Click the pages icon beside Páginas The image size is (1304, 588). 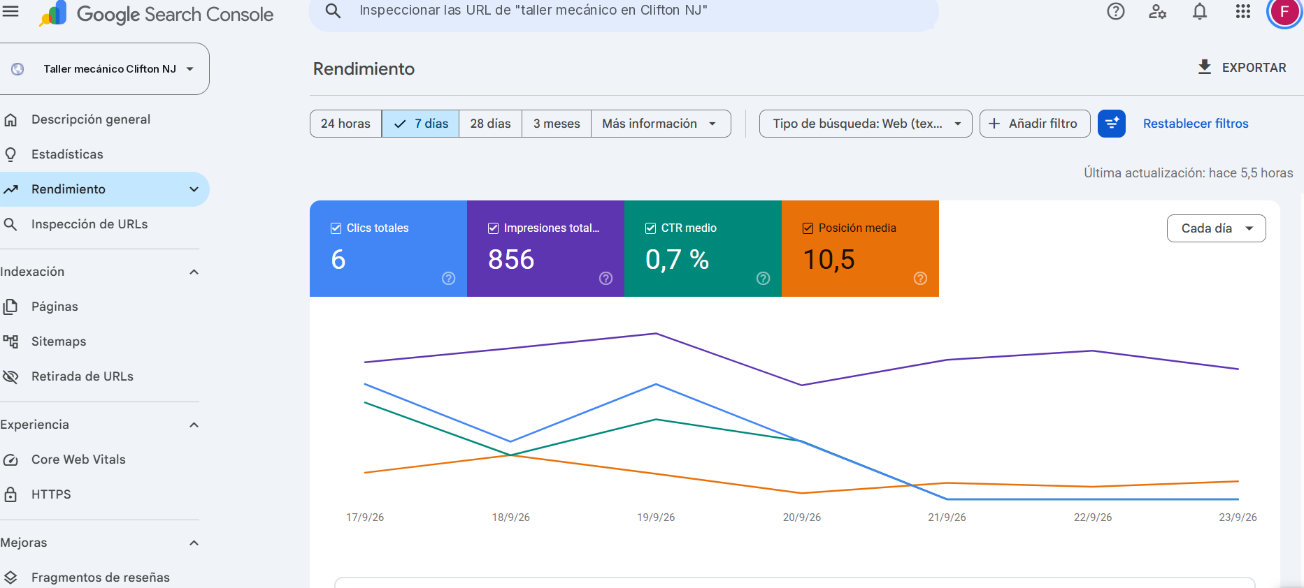(x=10, y=307)
